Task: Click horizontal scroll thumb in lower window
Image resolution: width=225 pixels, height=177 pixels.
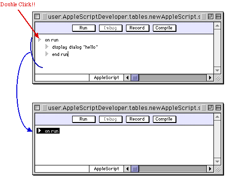Action: coord(135,169)
